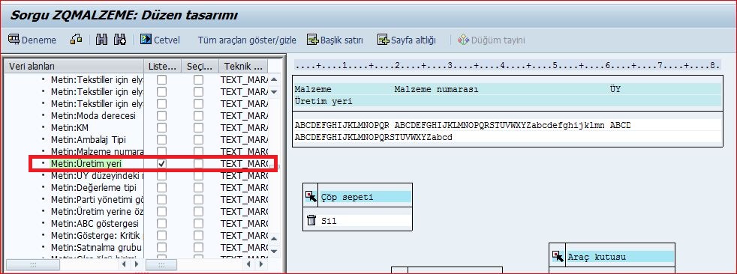The height and width of the screenshot is (274, 737).
Task: Click the Malzeme numarası header in layout
Action: [436, 89]
